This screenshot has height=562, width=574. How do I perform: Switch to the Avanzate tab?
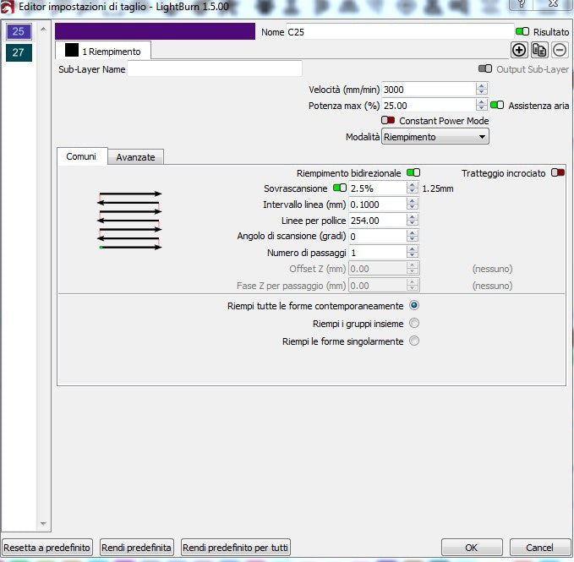136,157
